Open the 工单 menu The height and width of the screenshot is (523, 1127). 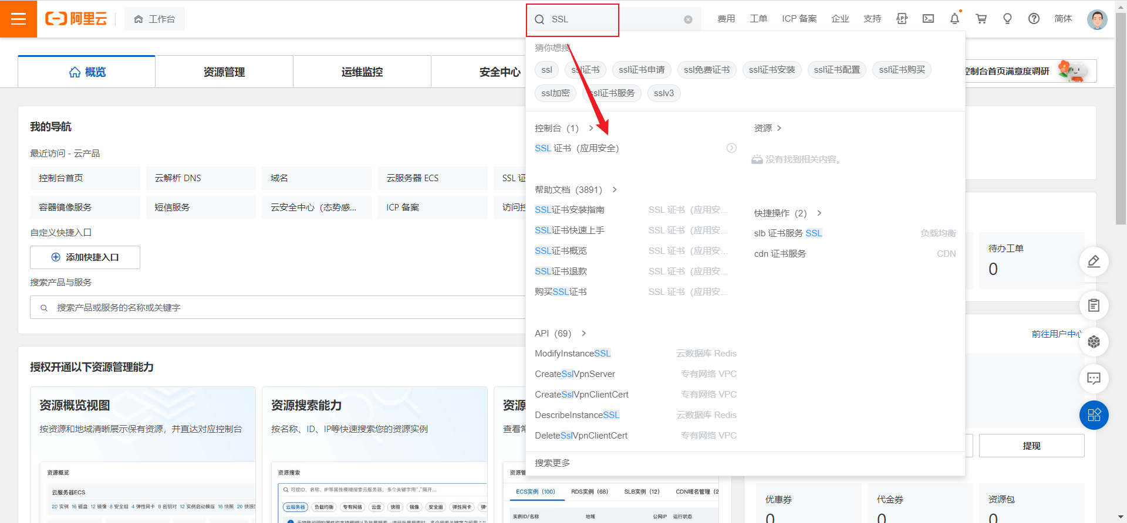coord(758,19)
